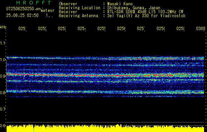Click the Receiver label
This screenshot has width=207, height=132.
68,12
